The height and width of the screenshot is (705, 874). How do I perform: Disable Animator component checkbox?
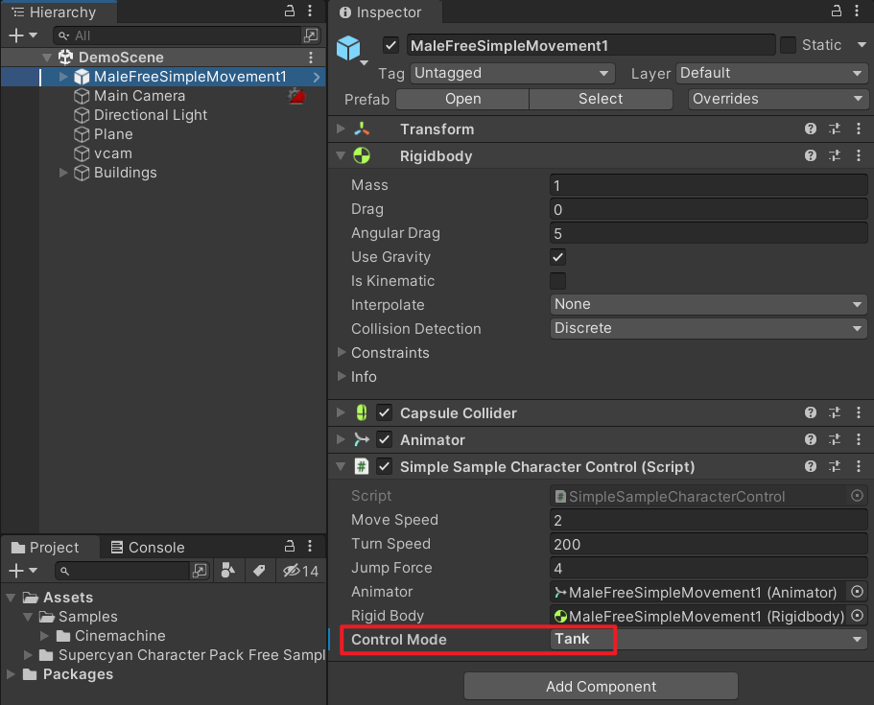pos(384,439)
